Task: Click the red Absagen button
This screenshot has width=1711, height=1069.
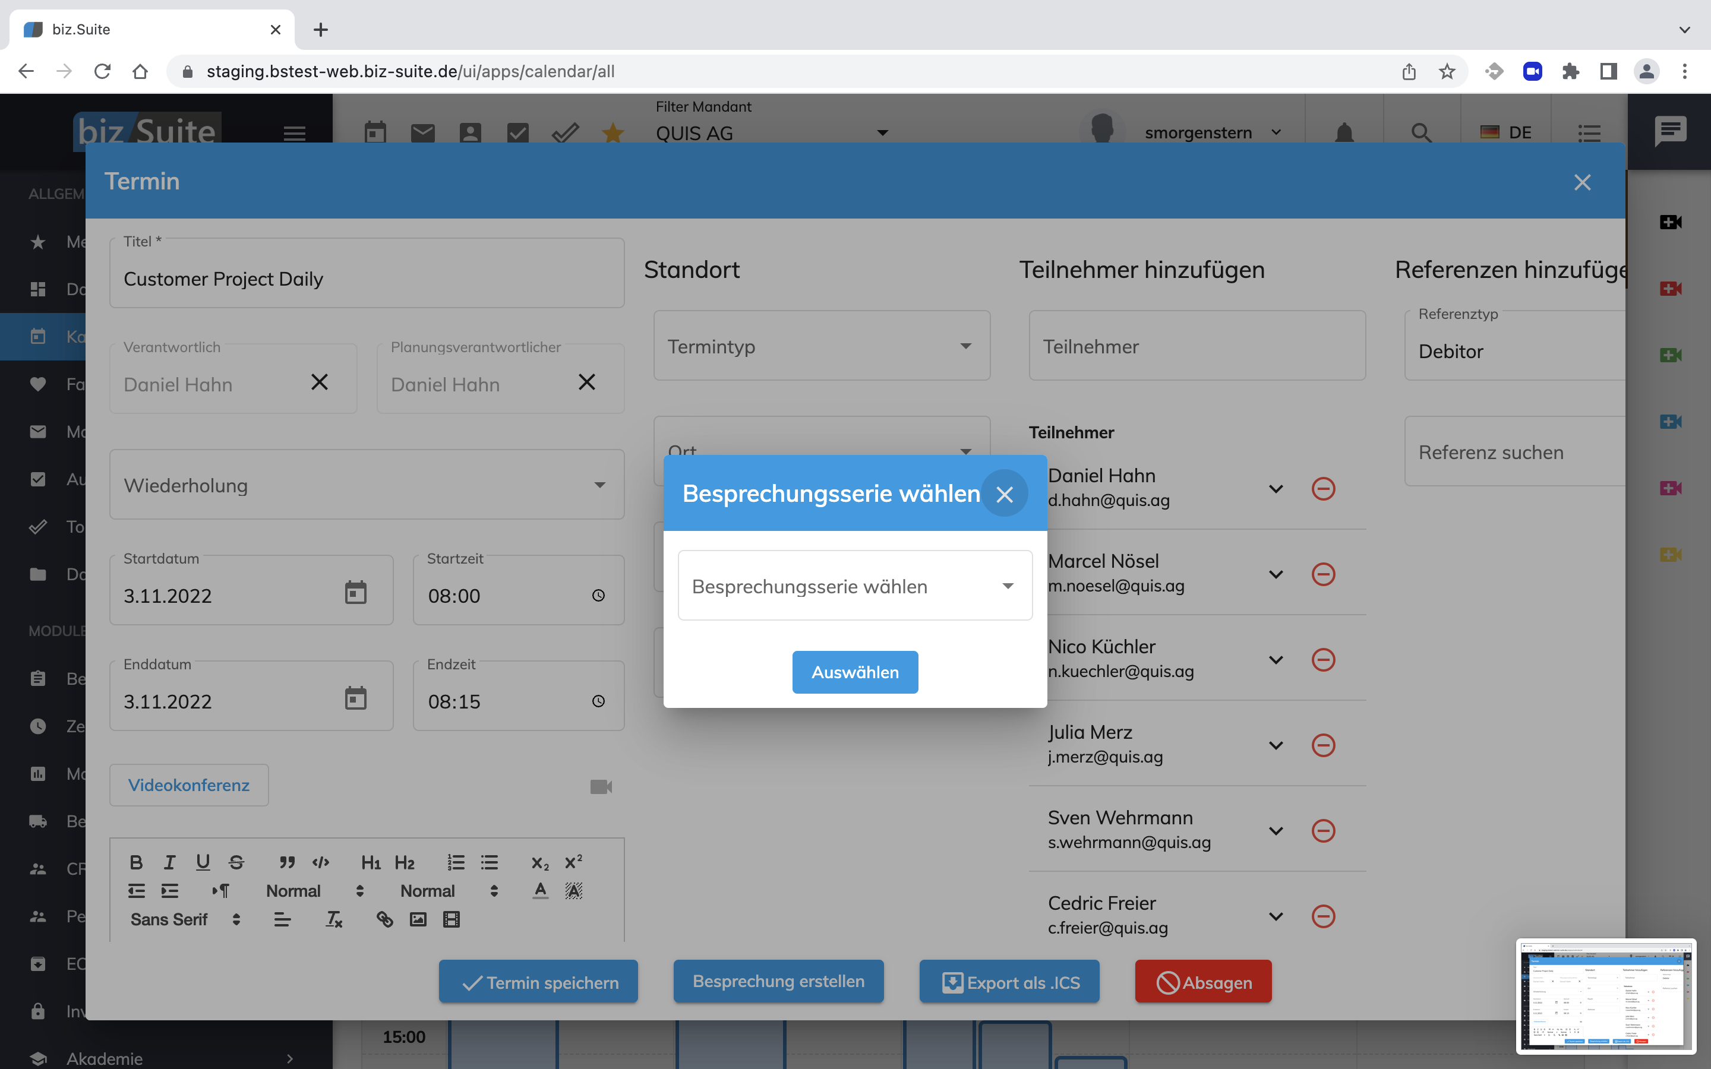Action: coord(1204,981)
